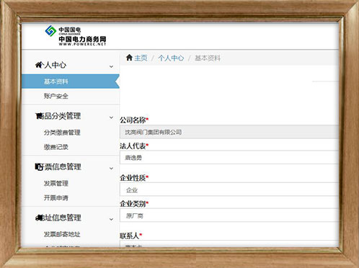This screenshot has width=359, height=268.
Task: Go to 主页 breadcrumb link
Action: pos(141,58)
